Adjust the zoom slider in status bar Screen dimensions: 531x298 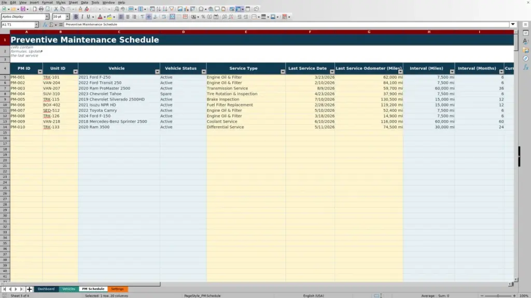pos(498,296)
